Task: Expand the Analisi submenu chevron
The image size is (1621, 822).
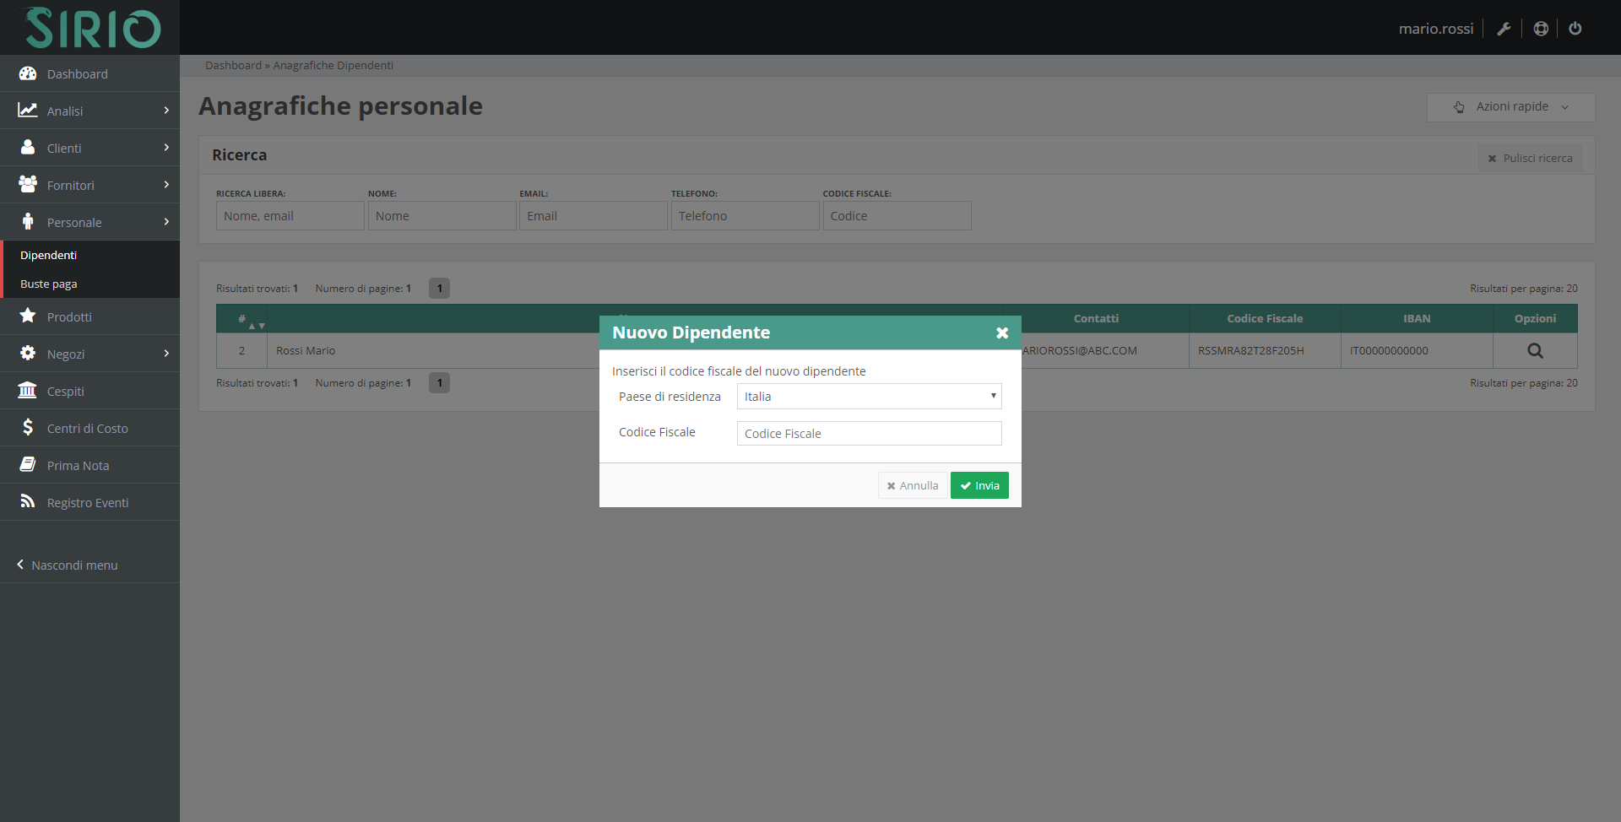Action: coord(166,111)
